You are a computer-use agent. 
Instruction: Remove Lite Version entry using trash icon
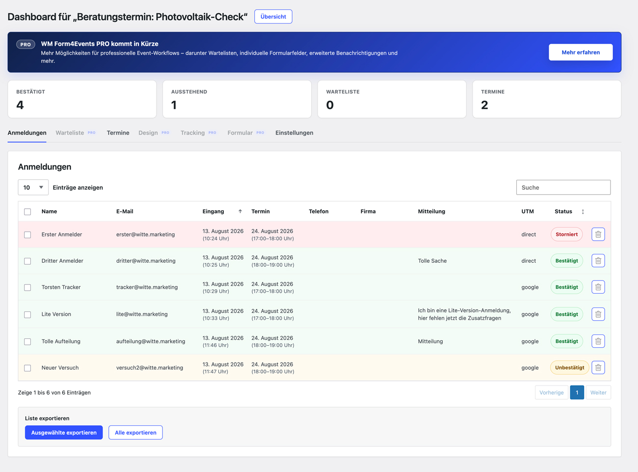coord(598,314)
